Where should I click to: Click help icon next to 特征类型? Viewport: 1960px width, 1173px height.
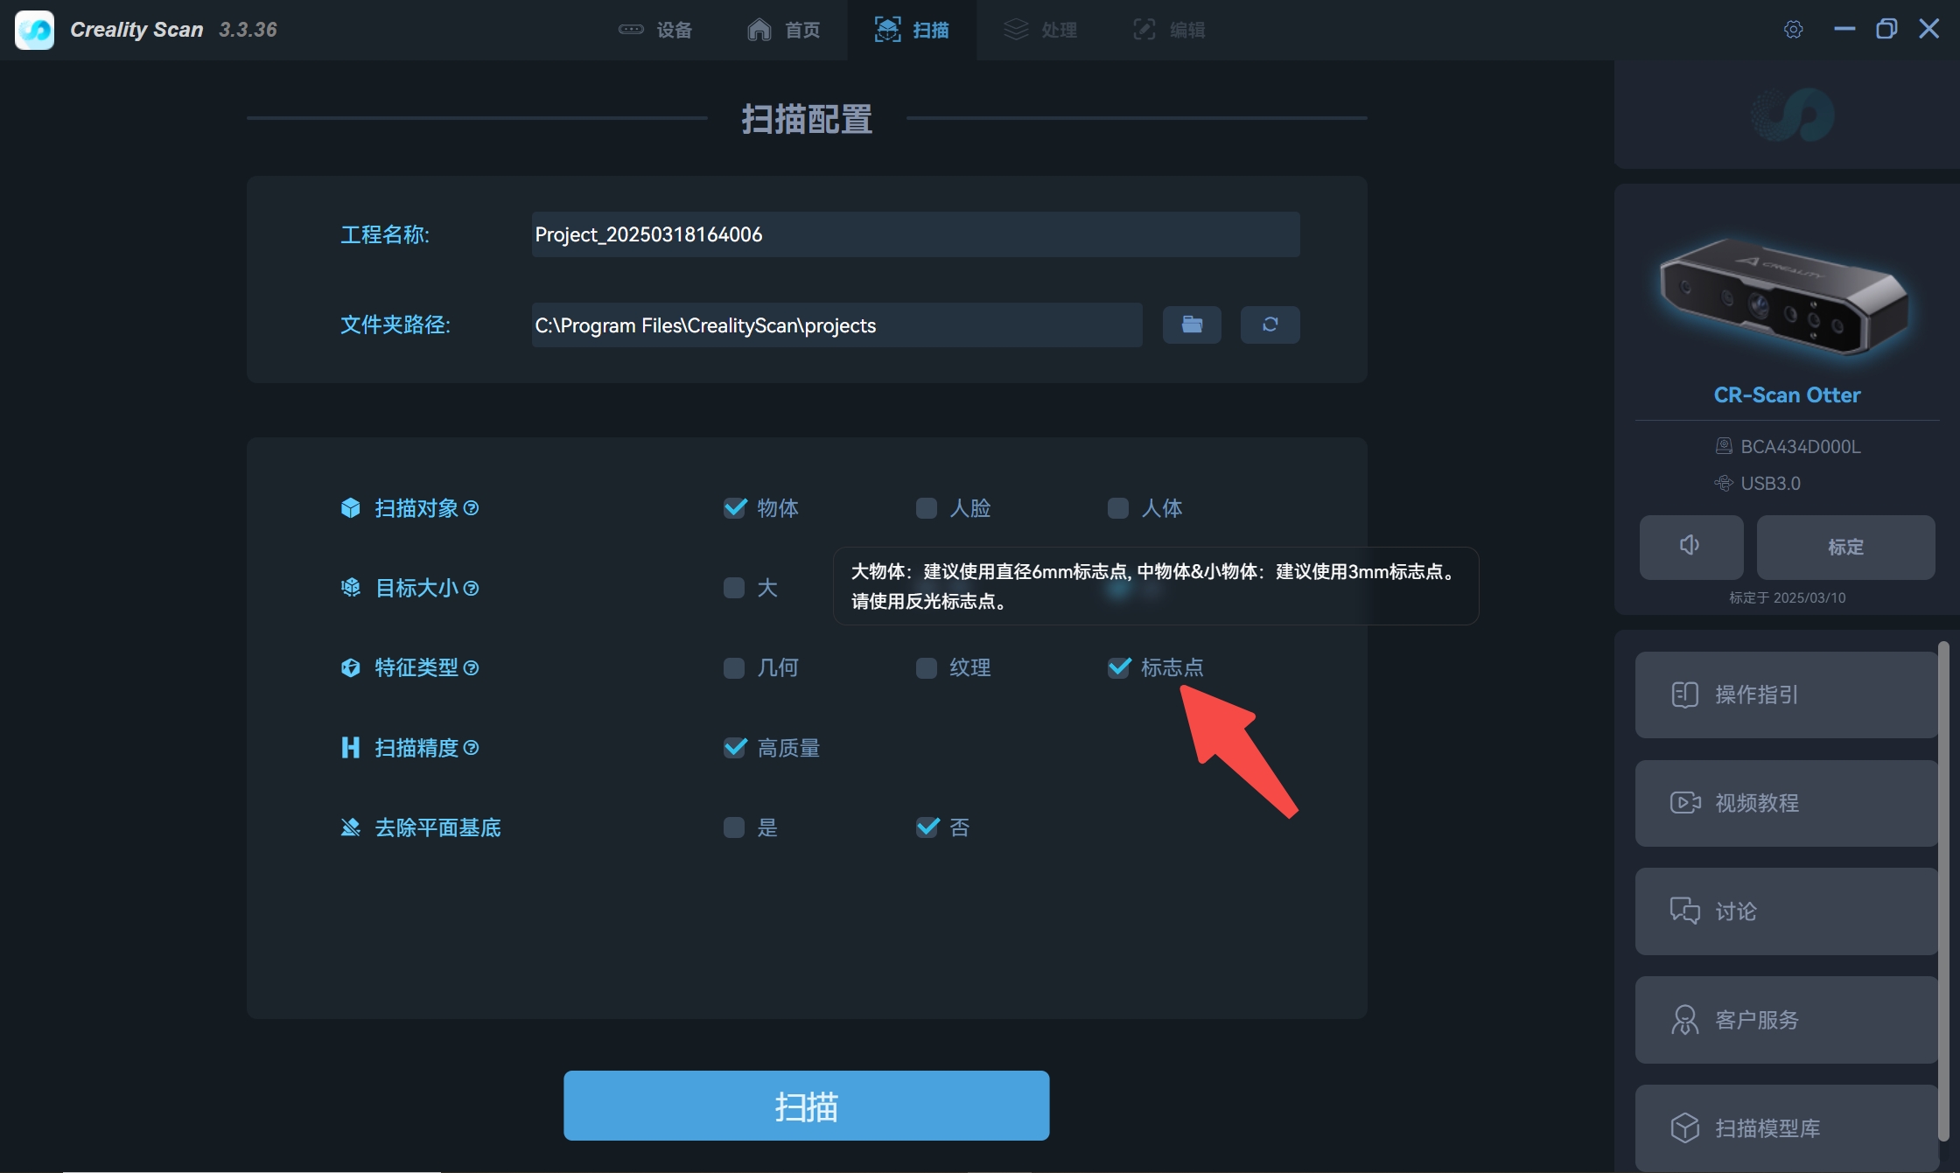point(472,668)
